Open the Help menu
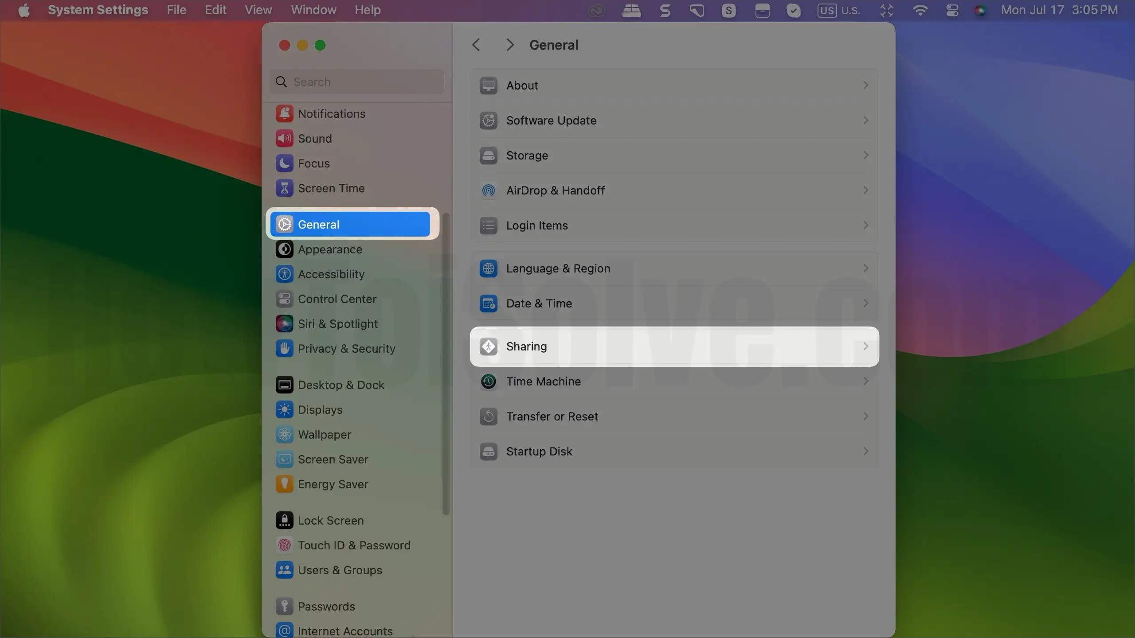The image size is (1135, 638). coord(368,10)
